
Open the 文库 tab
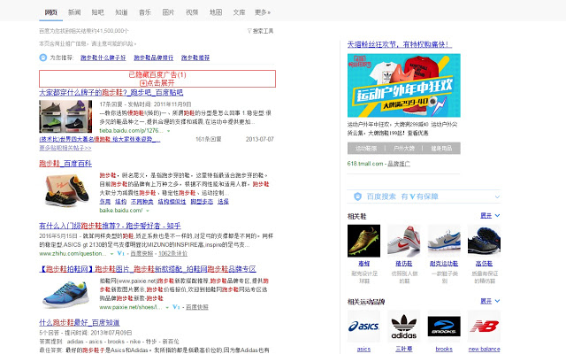point(239,12)
